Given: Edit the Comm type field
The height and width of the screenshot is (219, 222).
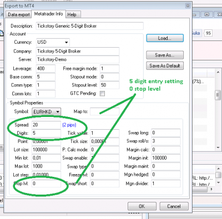Looking at the screenshot, I should 46,85.
